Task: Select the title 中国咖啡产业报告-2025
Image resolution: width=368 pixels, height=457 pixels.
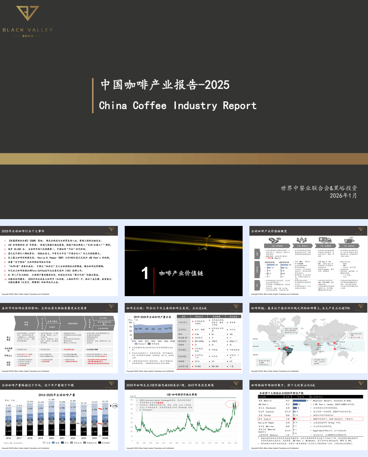Action: point(165,85)
